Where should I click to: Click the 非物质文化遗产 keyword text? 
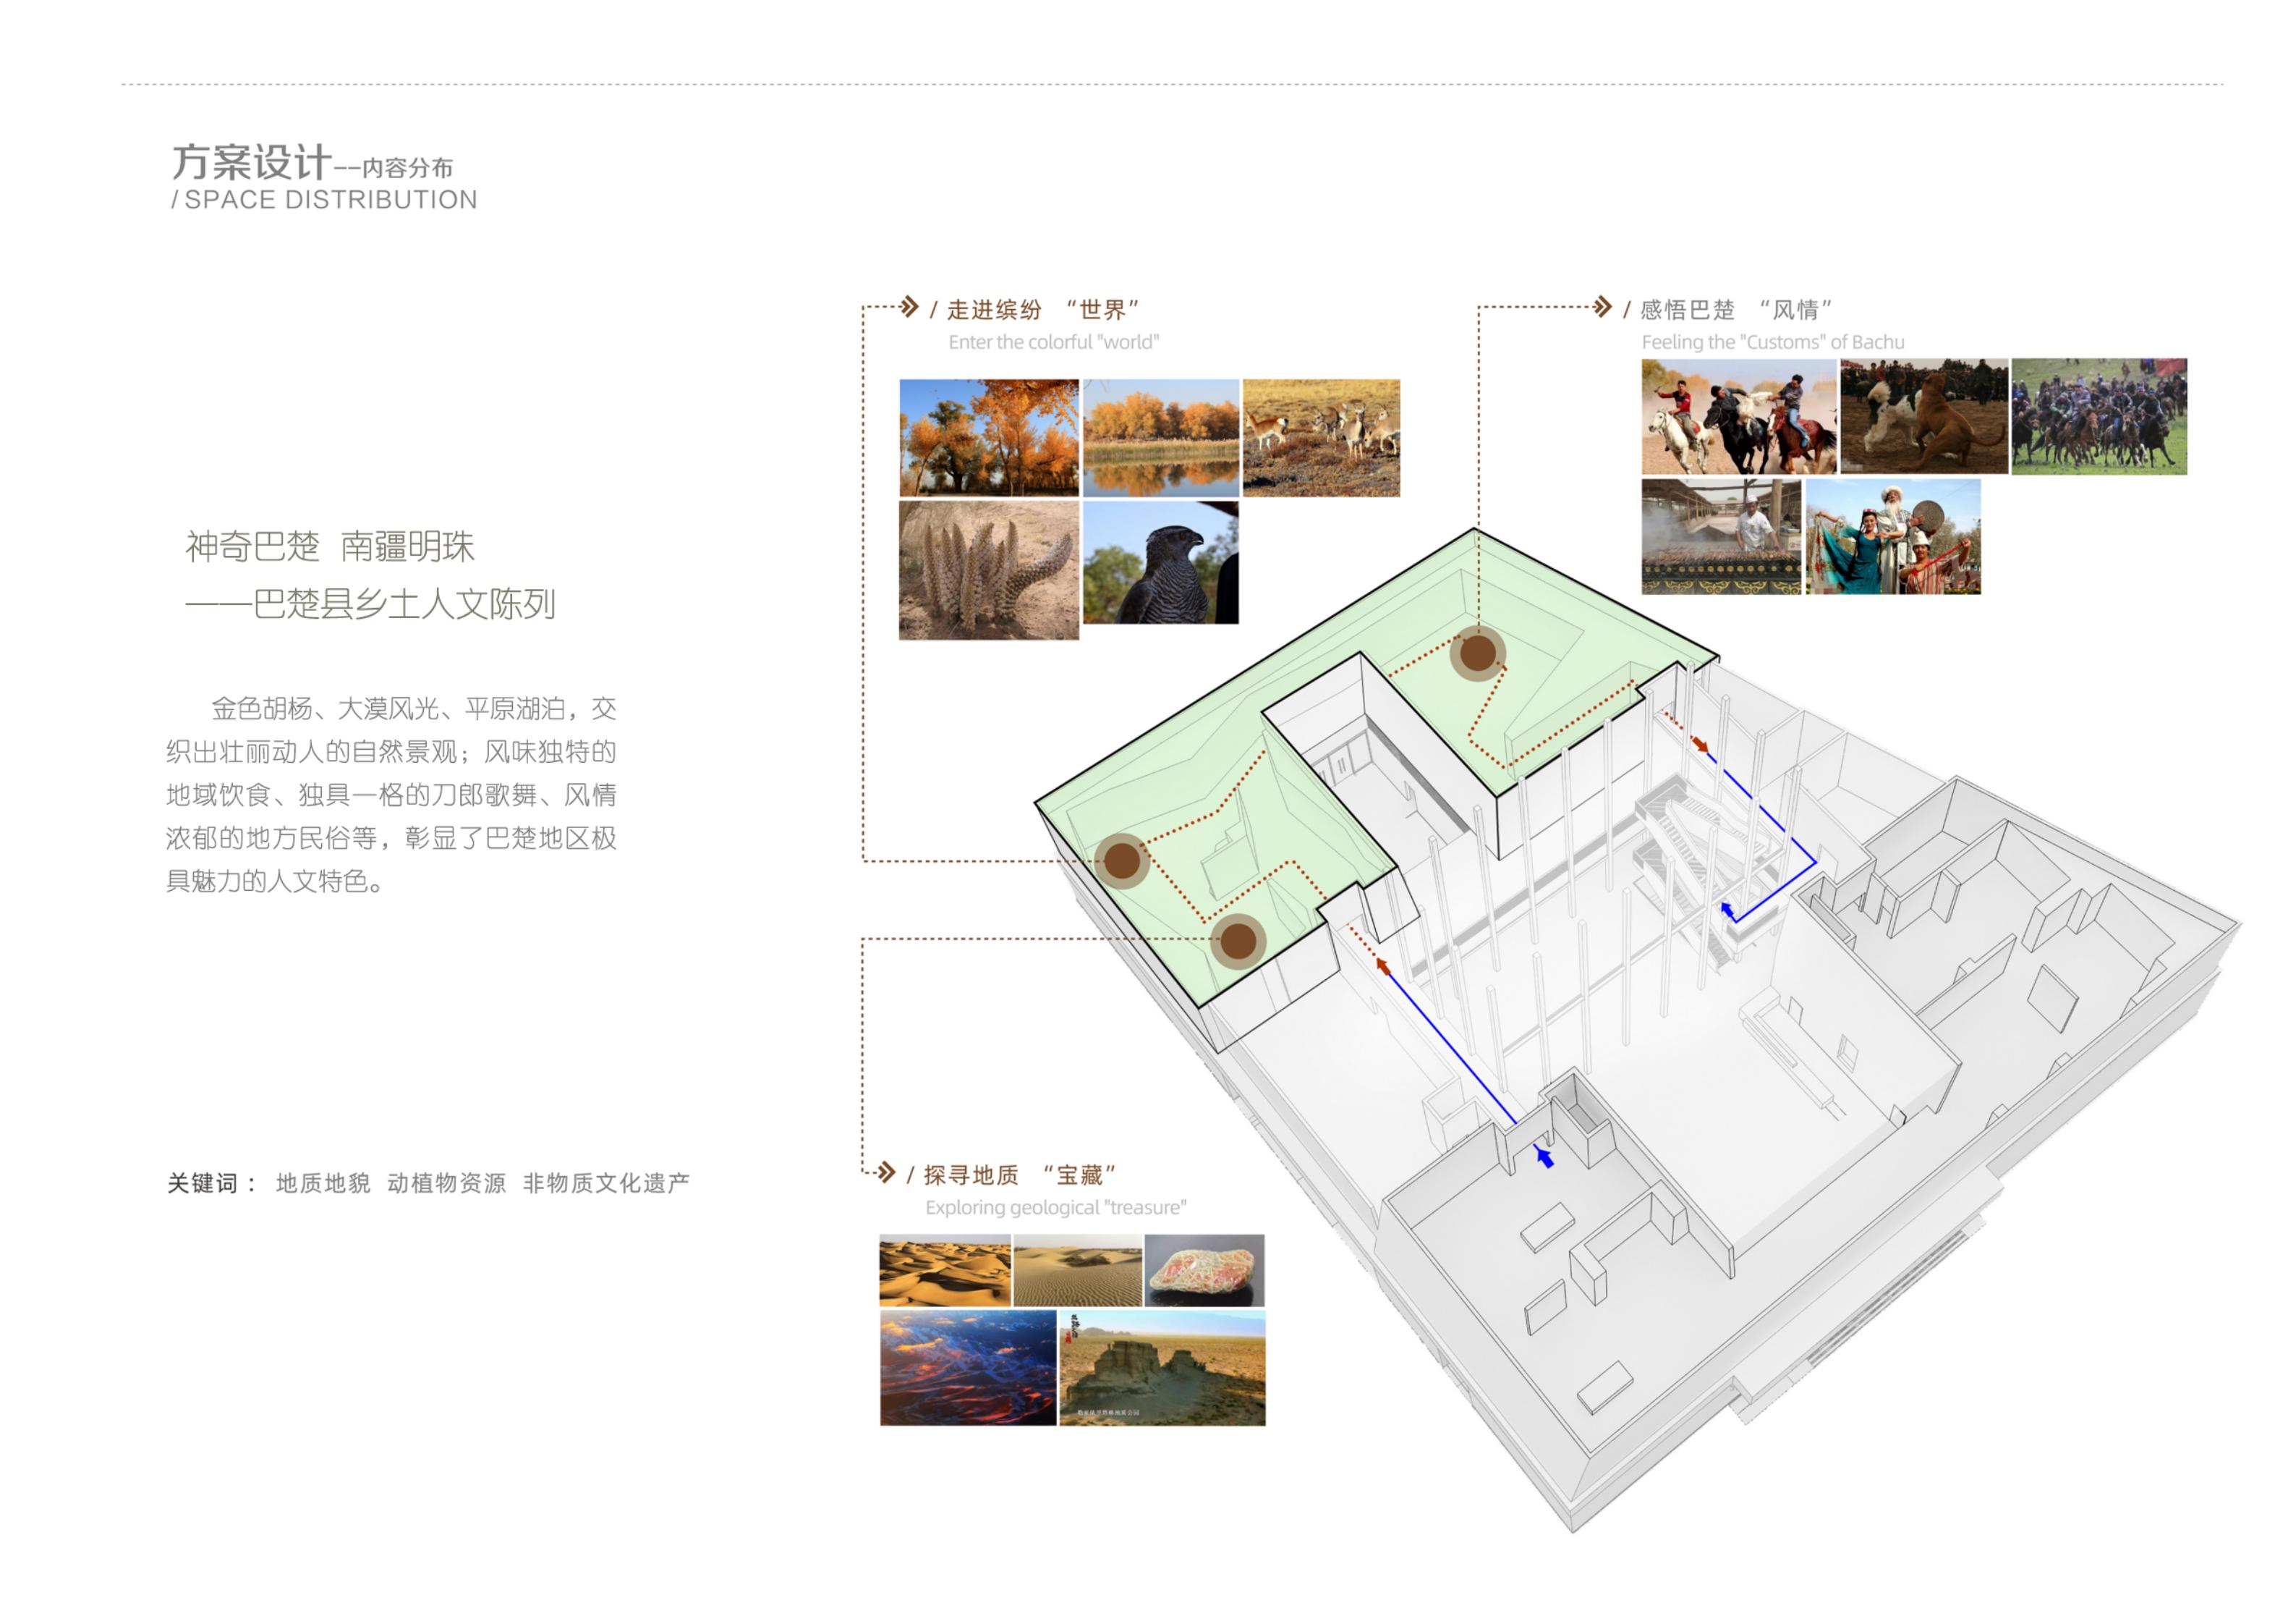pos(606,1183)
